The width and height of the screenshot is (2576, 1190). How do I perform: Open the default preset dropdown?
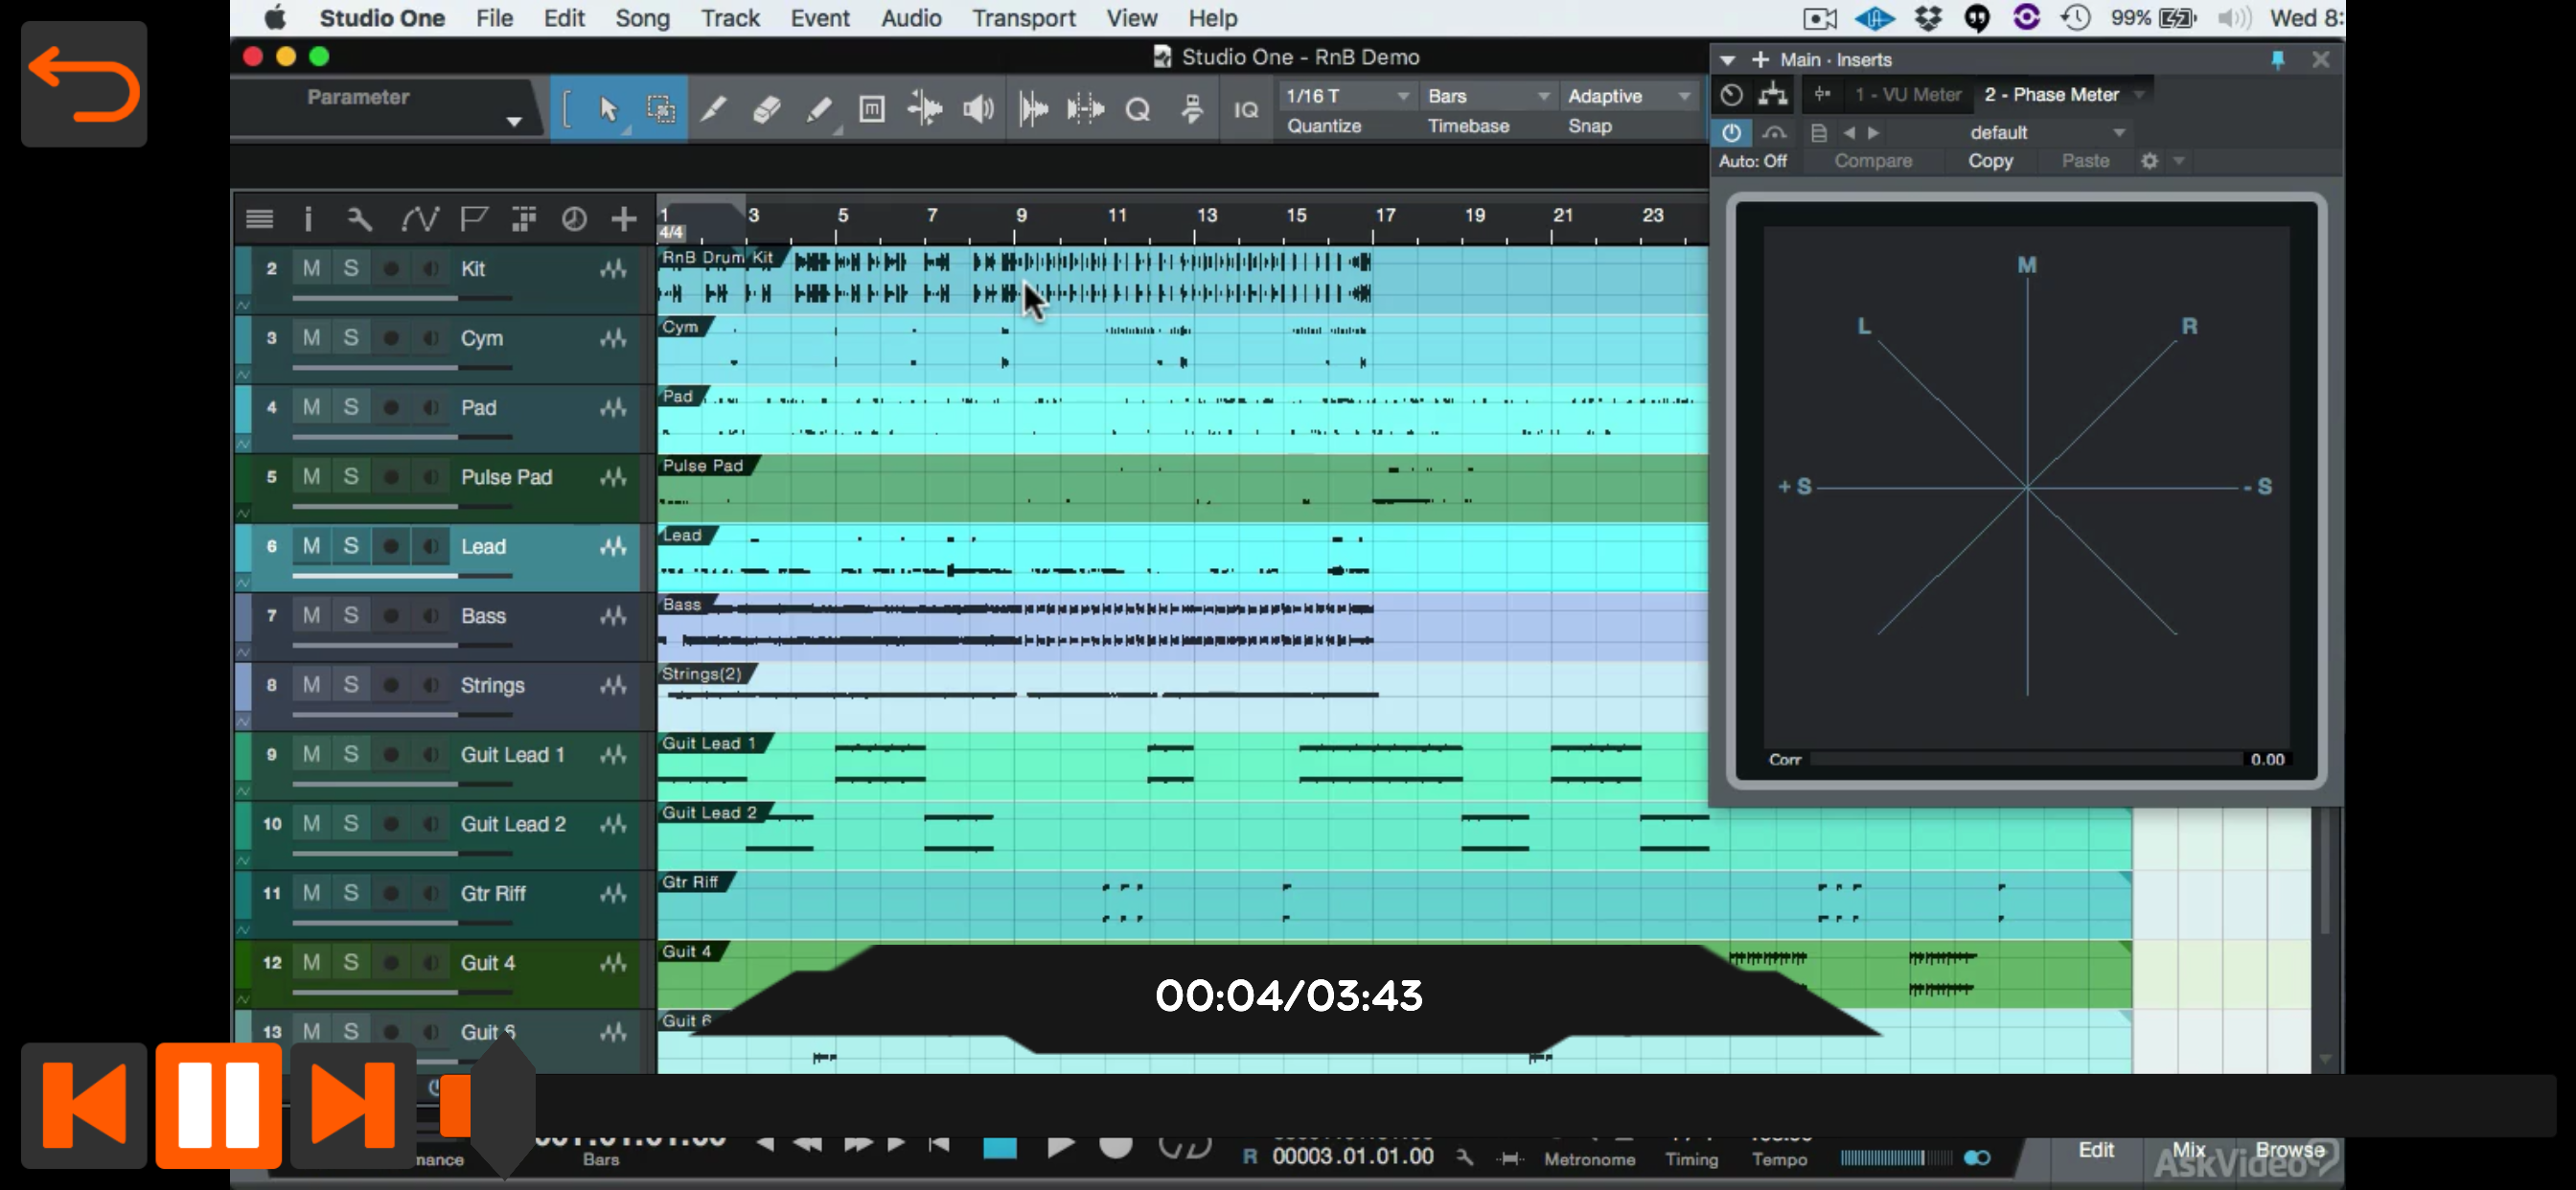2046,132
